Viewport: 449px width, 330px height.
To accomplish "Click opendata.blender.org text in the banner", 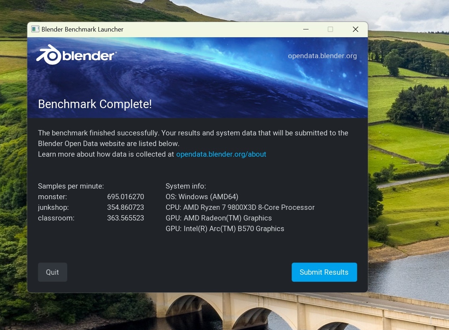I will click(322, 56).
